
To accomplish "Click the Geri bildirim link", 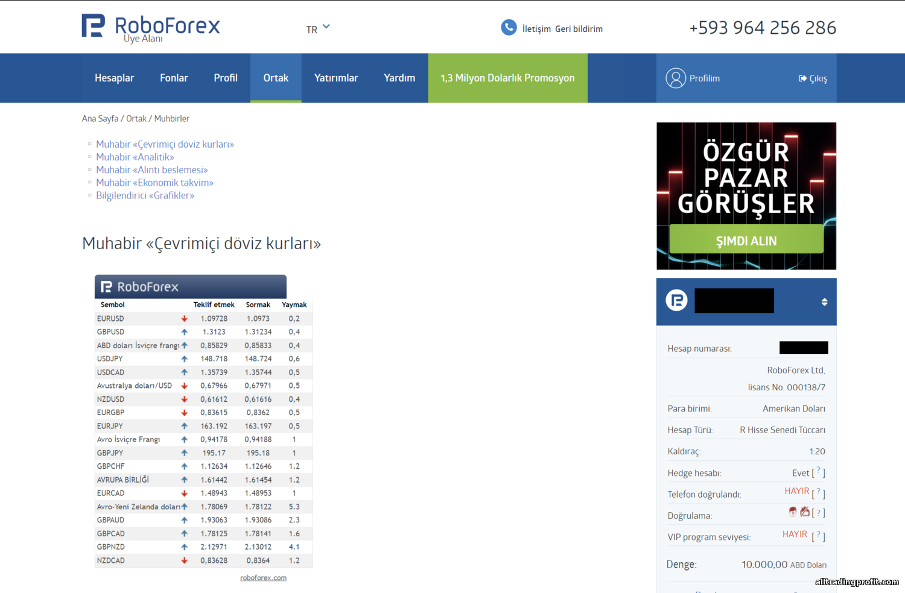I will 579,29.
